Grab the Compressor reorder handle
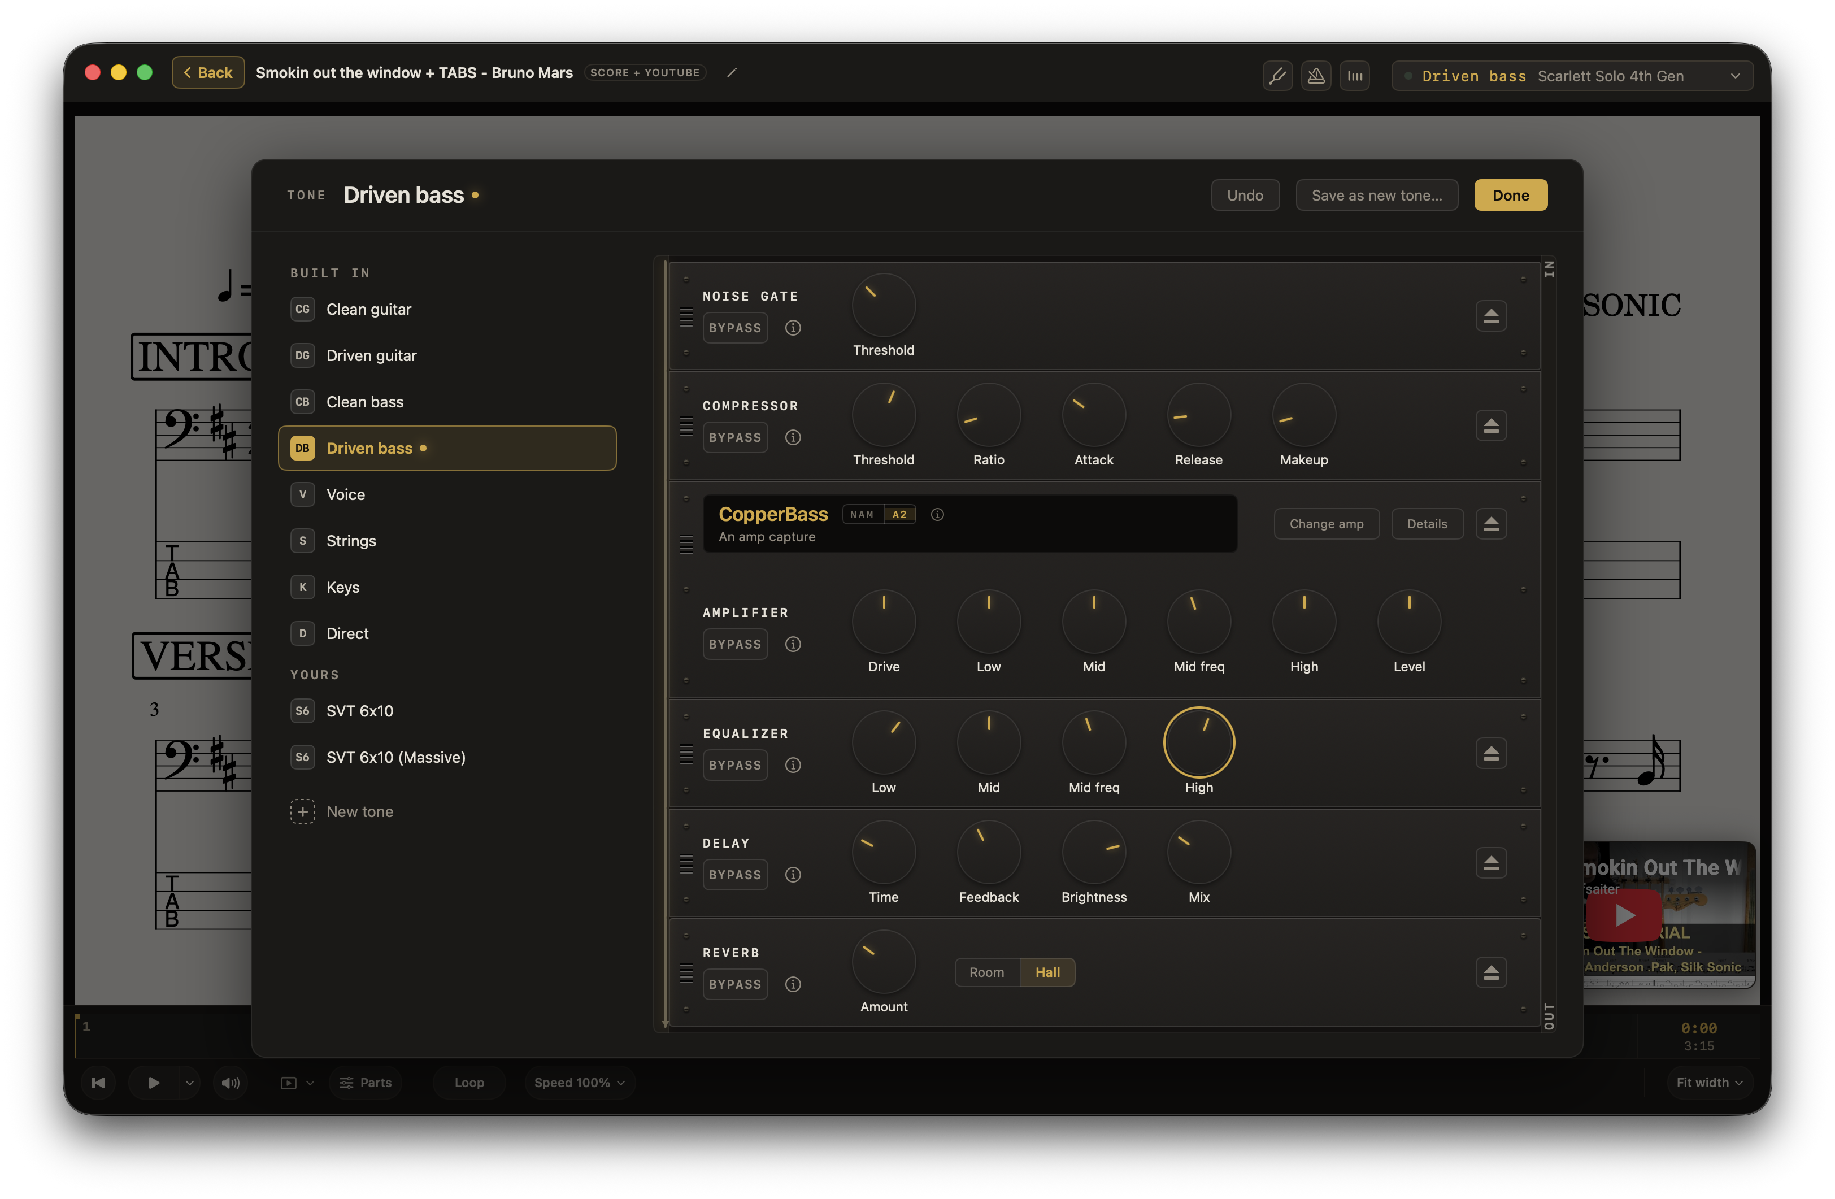The width and height of the screenshot is (1835, 1199). [x=686, y=425]
